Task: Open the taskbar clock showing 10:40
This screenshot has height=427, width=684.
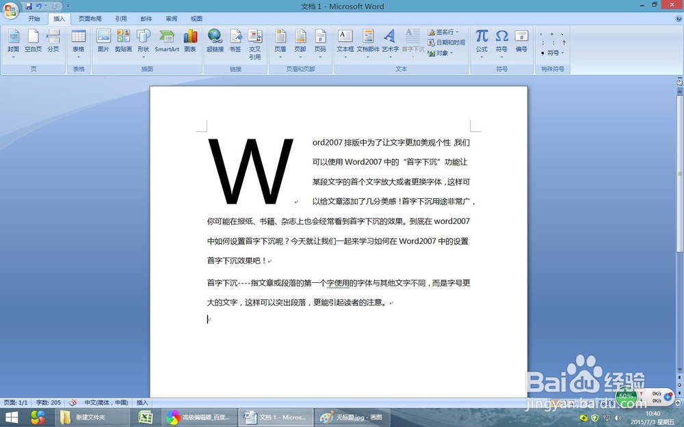Action: (x=653, y=417)
